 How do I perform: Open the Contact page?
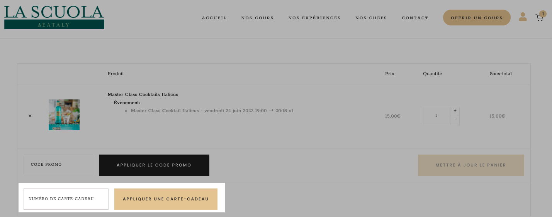[x=415, y=18]
